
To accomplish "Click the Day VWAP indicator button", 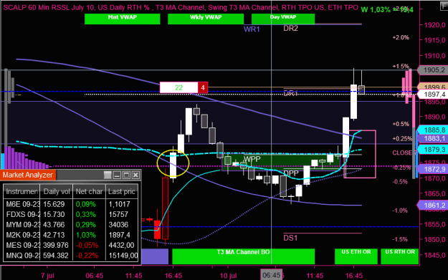I will coord(283,19).
